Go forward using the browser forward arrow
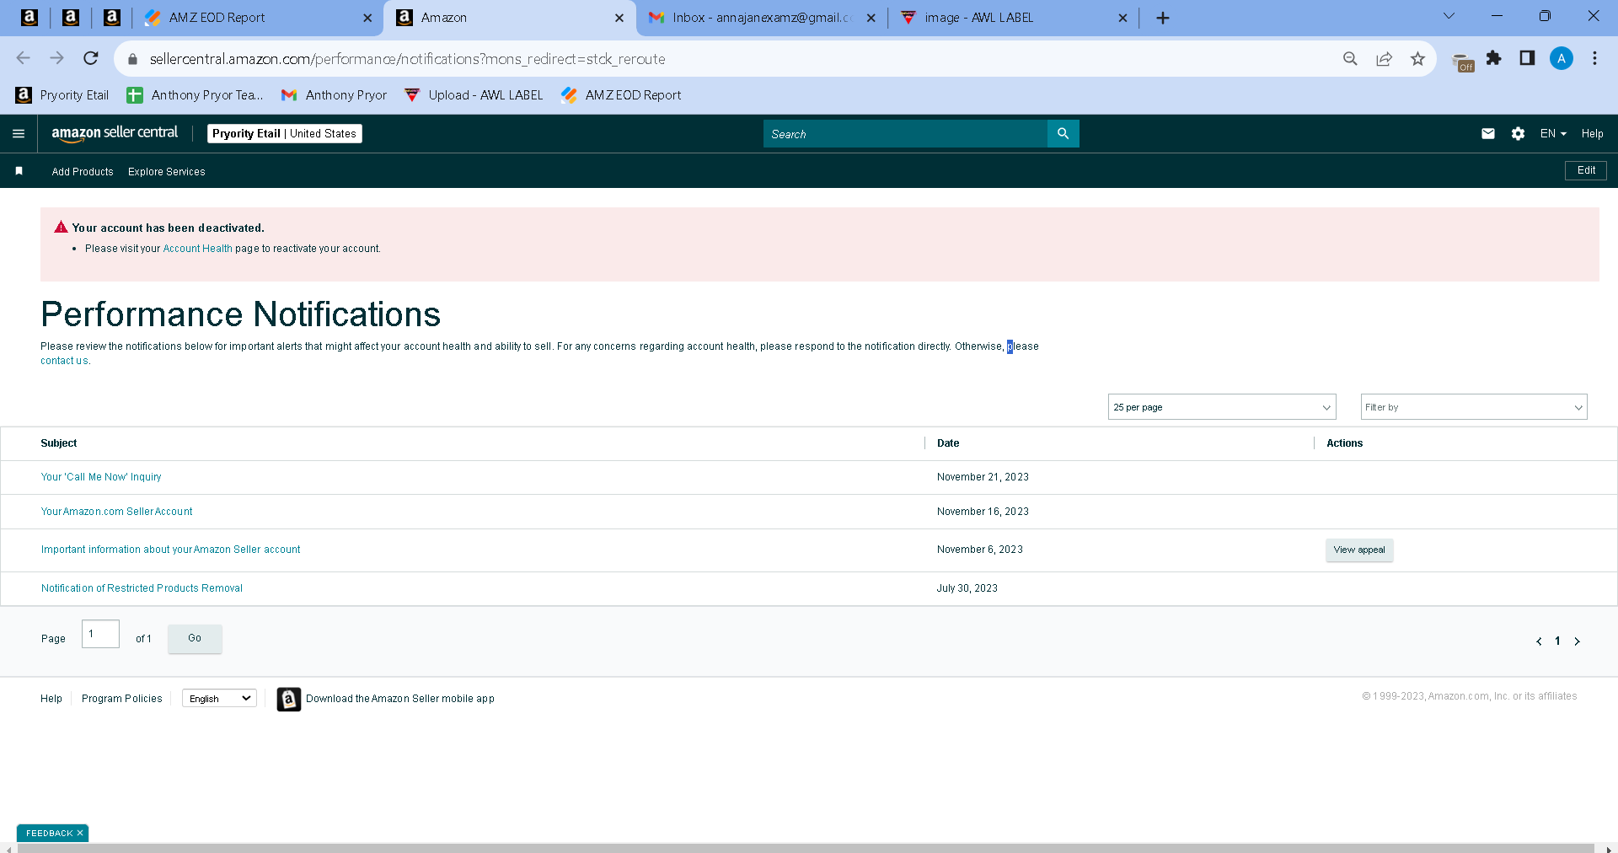This screenshot has width=1618, height=853. (x=56, y=58)
